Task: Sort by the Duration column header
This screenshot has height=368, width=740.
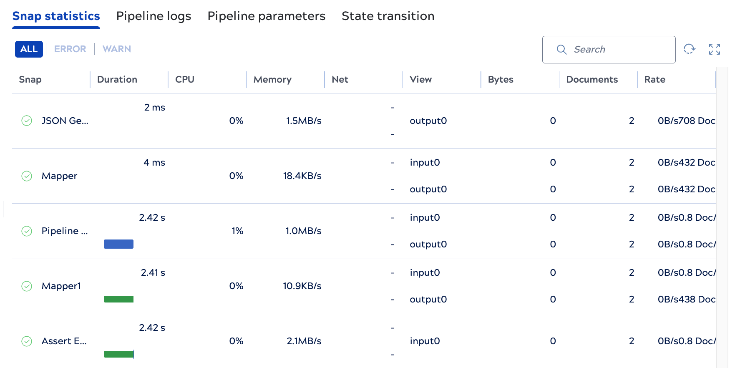Action: pos(117,80)
